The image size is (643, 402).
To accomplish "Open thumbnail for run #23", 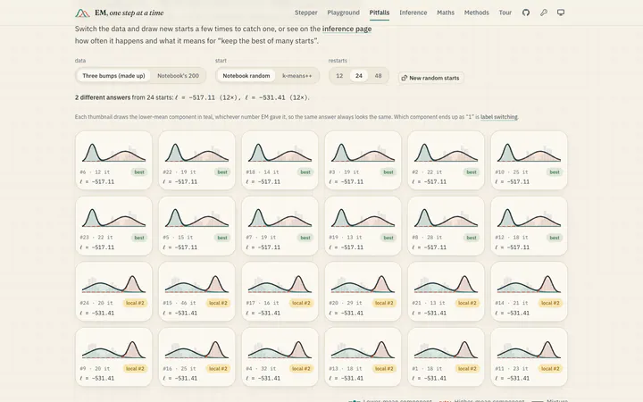I will click(x=113, y=226).
